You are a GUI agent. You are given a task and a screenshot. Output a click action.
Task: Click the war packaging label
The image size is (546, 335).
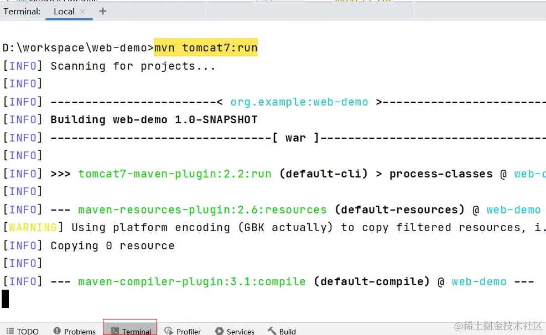[x=295, y=138]
